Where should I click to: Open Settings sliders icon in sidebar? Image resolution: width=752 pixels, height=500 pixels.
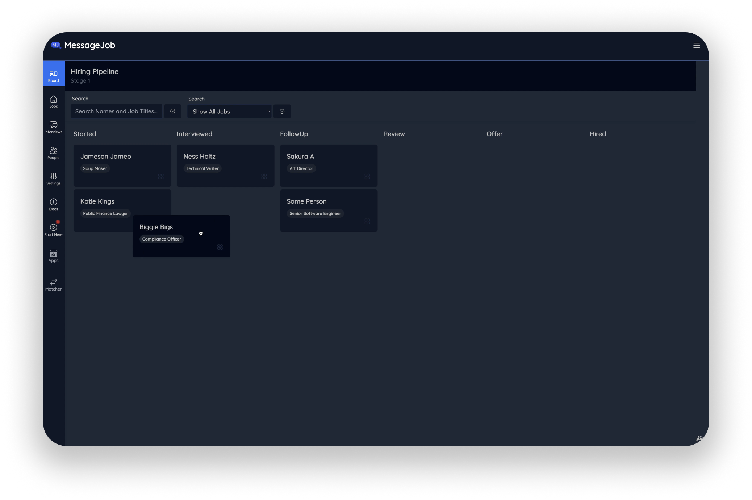[53, 179]
